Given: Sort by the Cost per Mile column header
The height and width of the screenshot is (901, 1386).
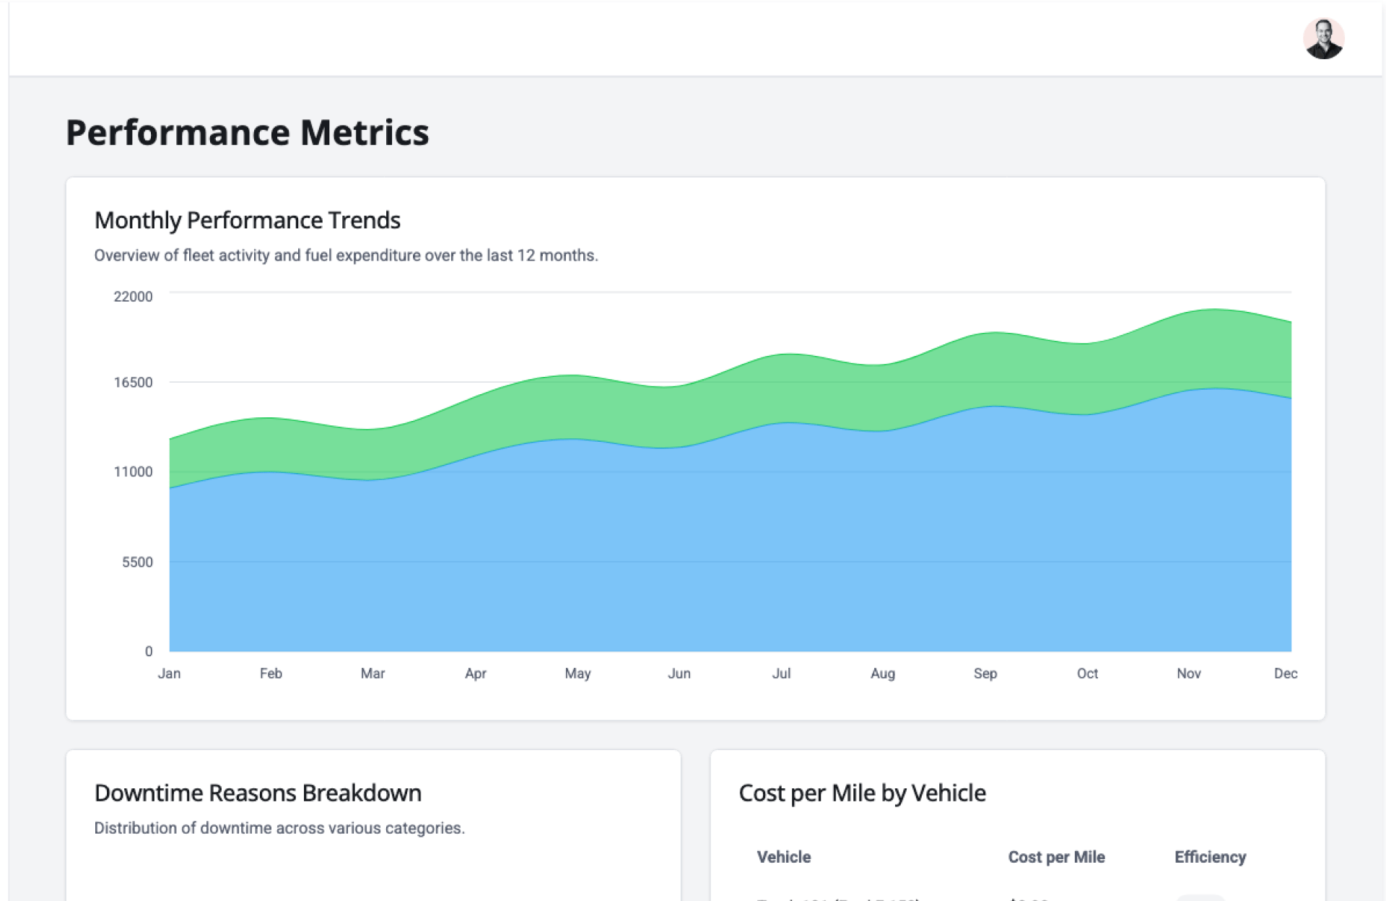Looking at the screenshot, I should (x=1056, y=857).
